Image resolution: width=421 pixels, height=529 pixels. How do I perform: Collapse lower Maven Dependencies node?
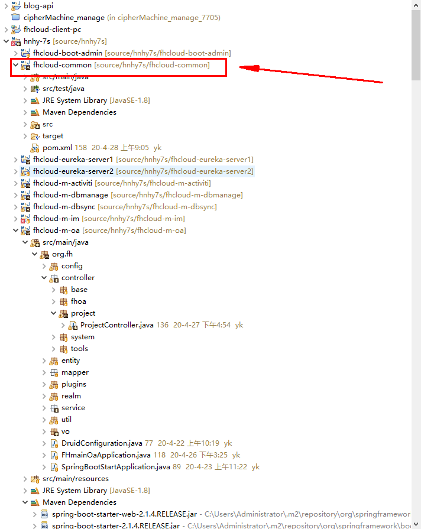click(25, 502)
